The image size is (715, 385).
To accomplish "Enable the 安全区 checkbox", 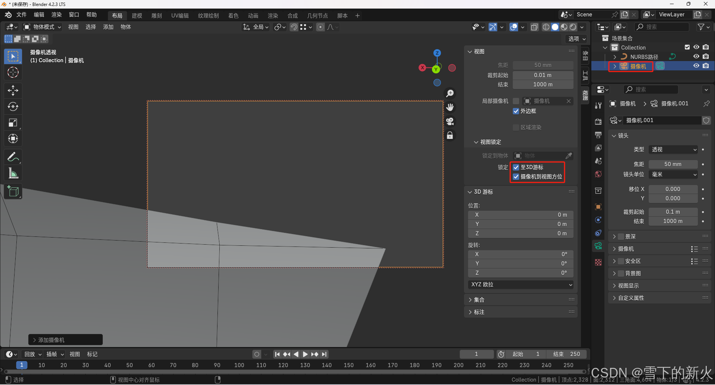I will (x=621, y=261).
